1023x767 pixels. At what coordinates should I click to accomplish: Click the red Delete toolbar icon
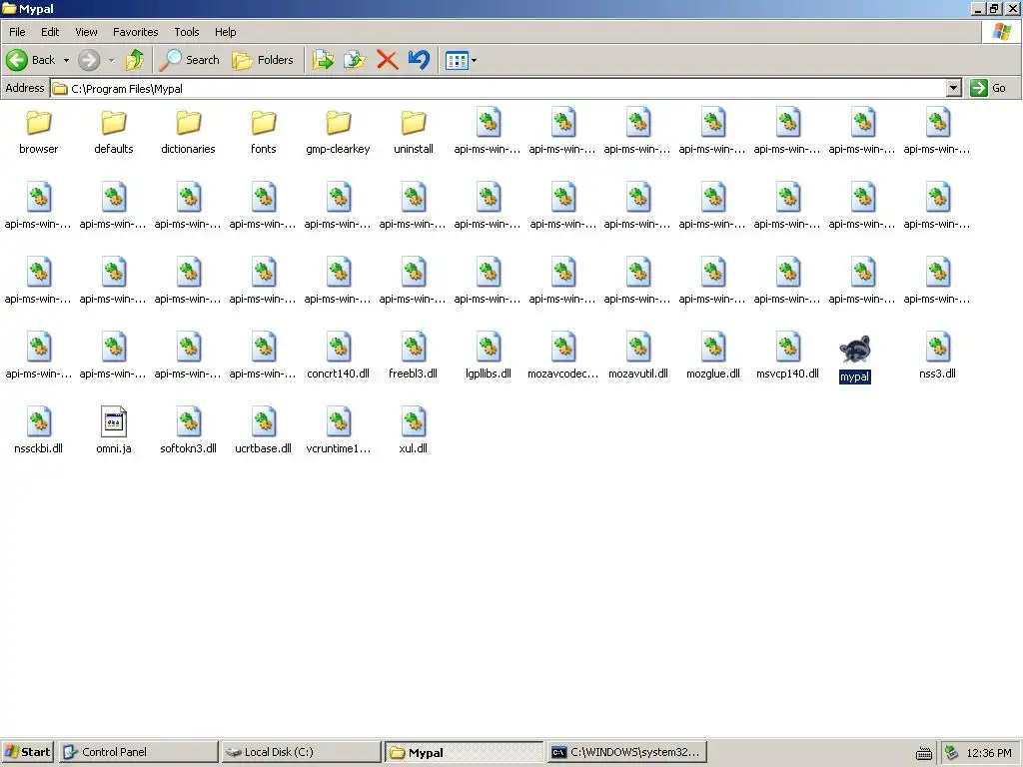click(x=387, y=60)
